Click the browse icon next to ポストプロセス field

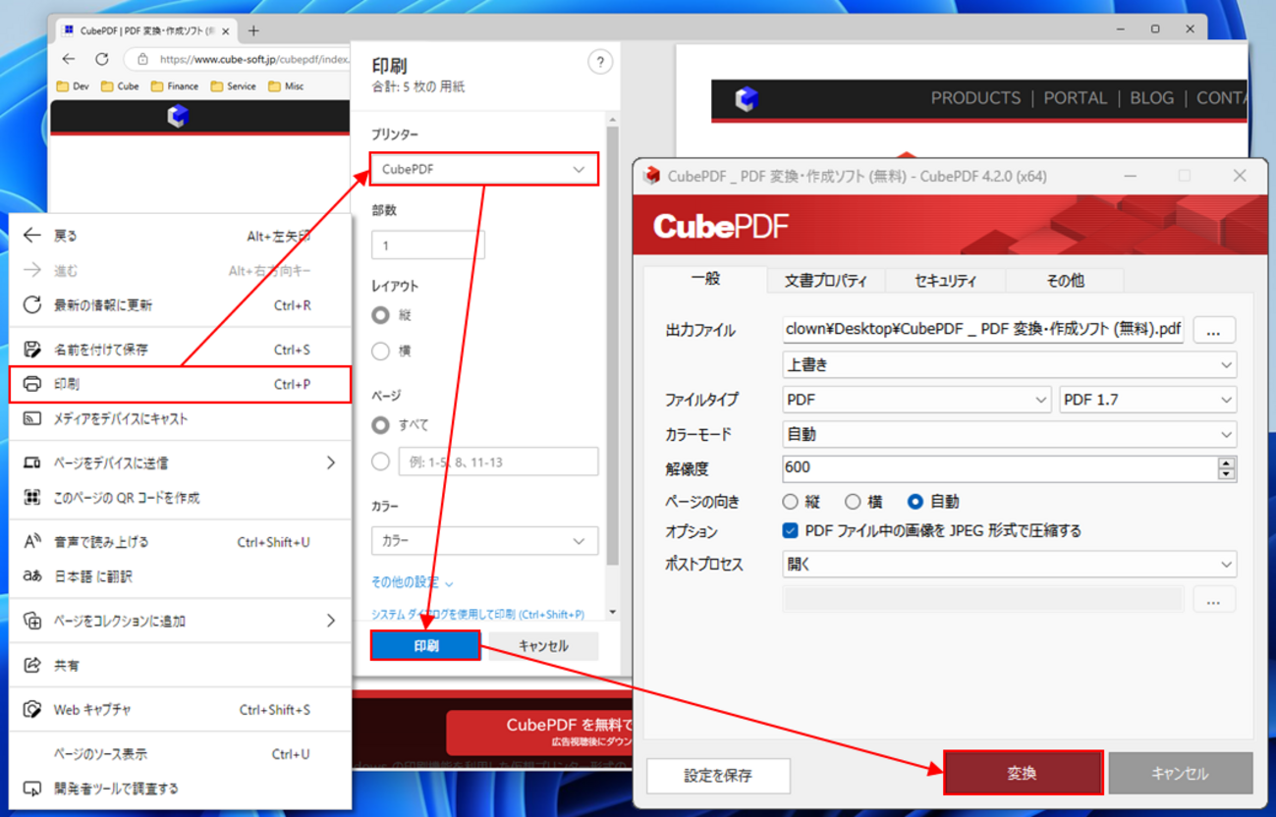click(1213, 599)
